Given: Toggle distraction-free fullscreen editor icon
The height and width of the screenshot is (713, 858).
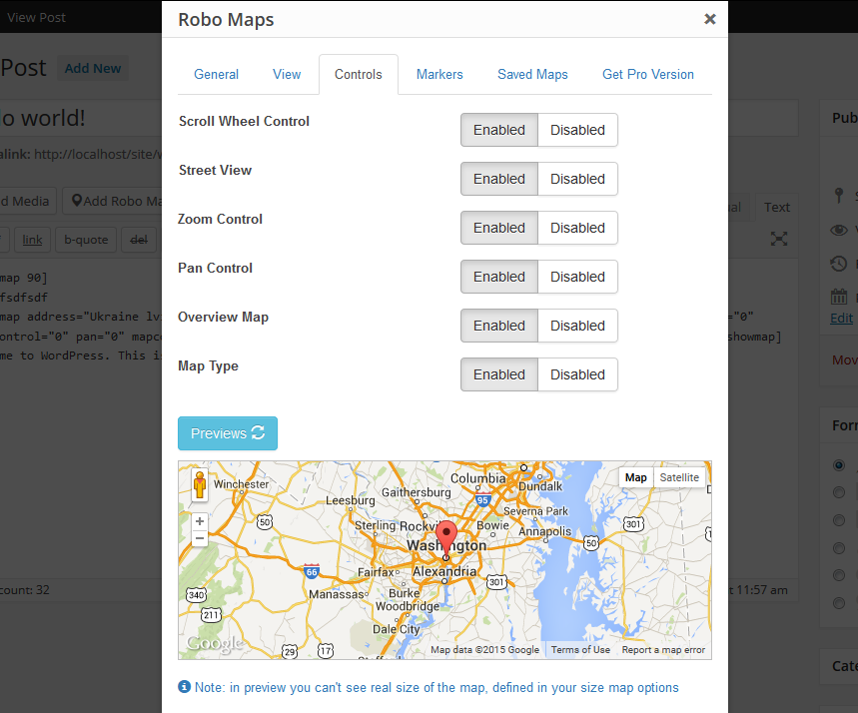Looking at the screenshot, I should 779,239.
